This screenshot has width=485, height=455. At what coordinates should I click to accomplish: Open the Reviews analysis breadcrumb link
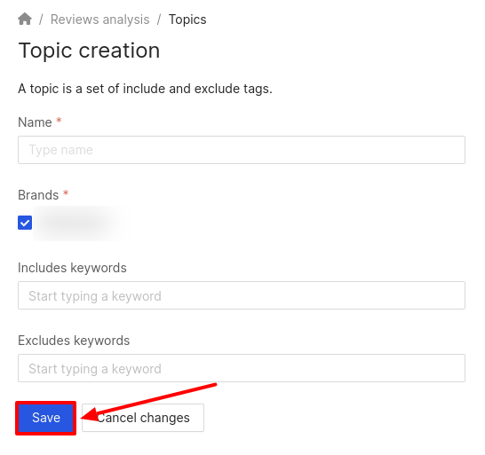coord(99,20)
